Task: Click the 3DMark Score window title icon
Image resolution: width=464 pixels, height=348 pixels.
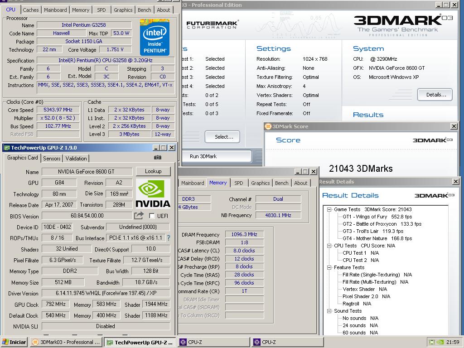Action: (x=268, y=126)
